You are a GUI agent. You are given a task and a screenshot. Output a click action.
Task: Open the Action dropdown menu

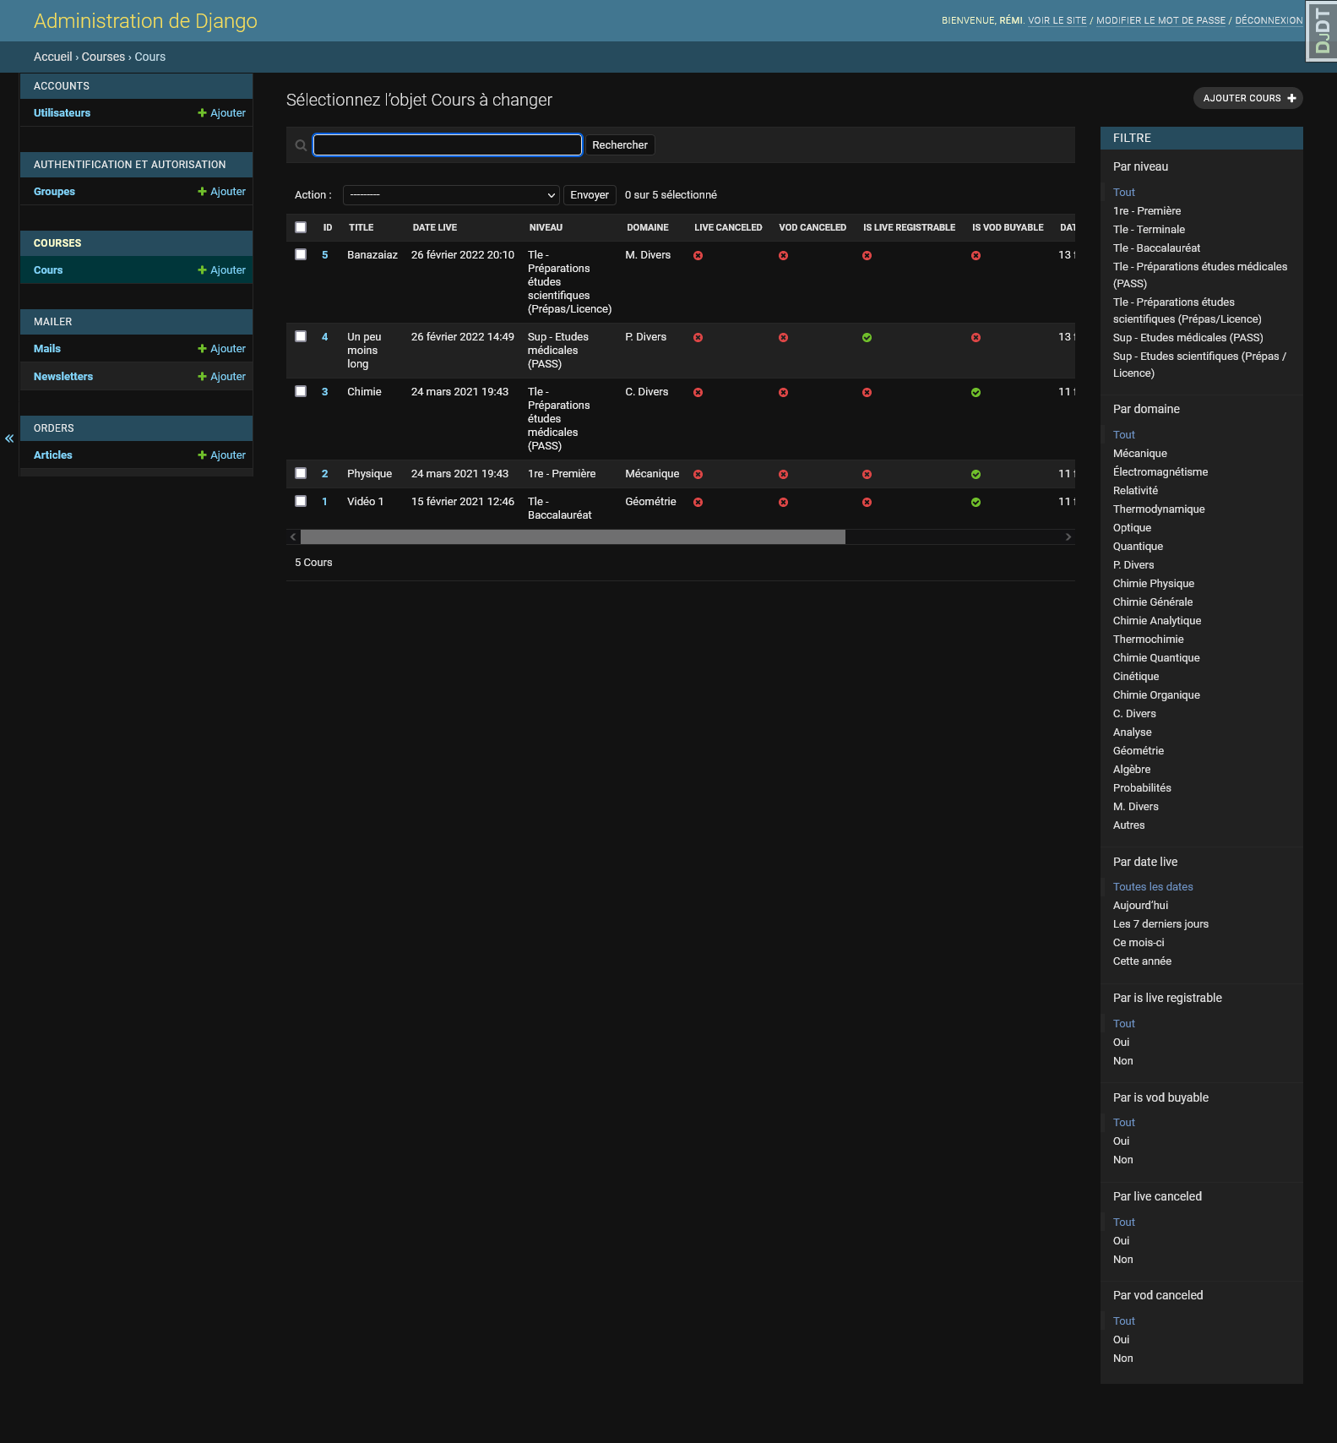[451, 195]
